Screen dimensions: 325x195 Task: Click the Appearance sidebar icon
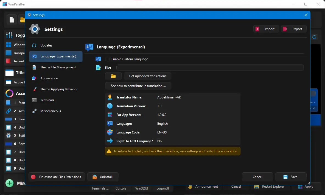34,78
